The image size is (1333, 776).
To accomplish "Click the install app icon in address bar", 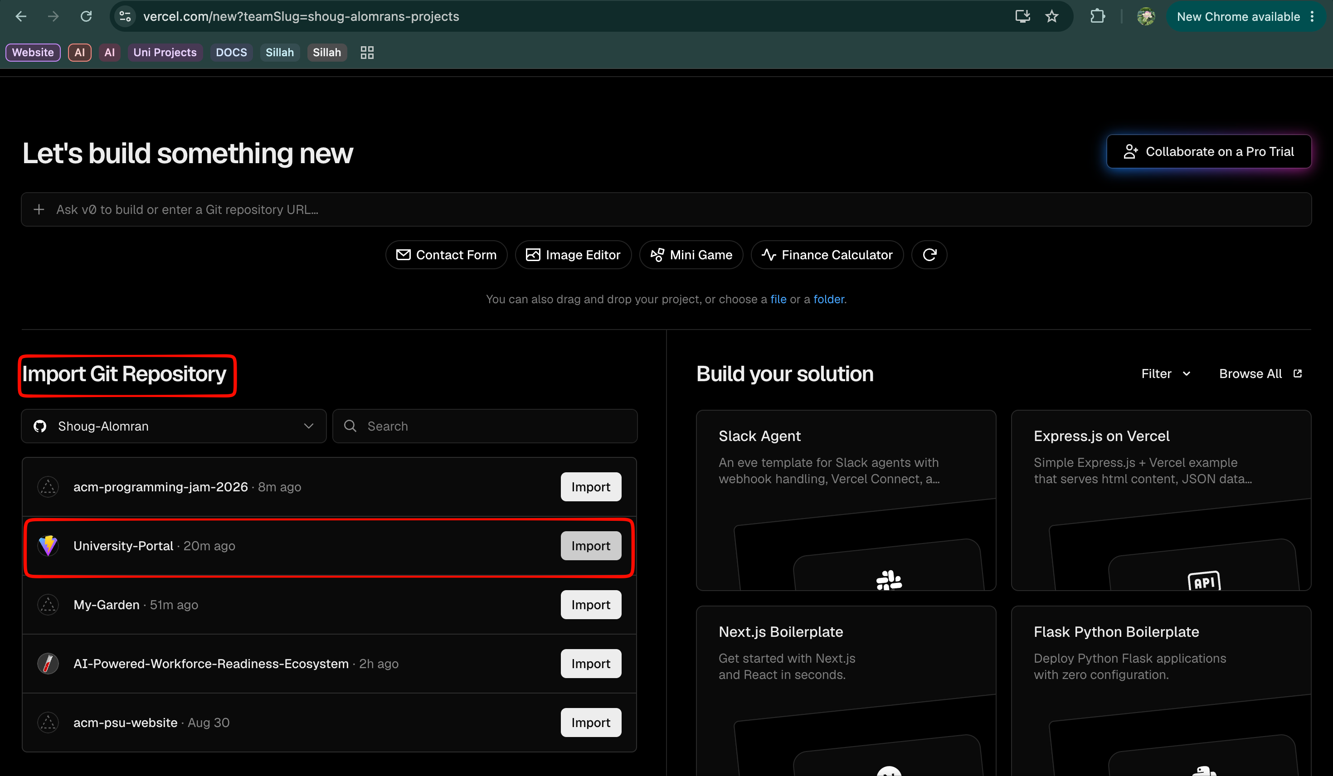I will (1022, 16).
